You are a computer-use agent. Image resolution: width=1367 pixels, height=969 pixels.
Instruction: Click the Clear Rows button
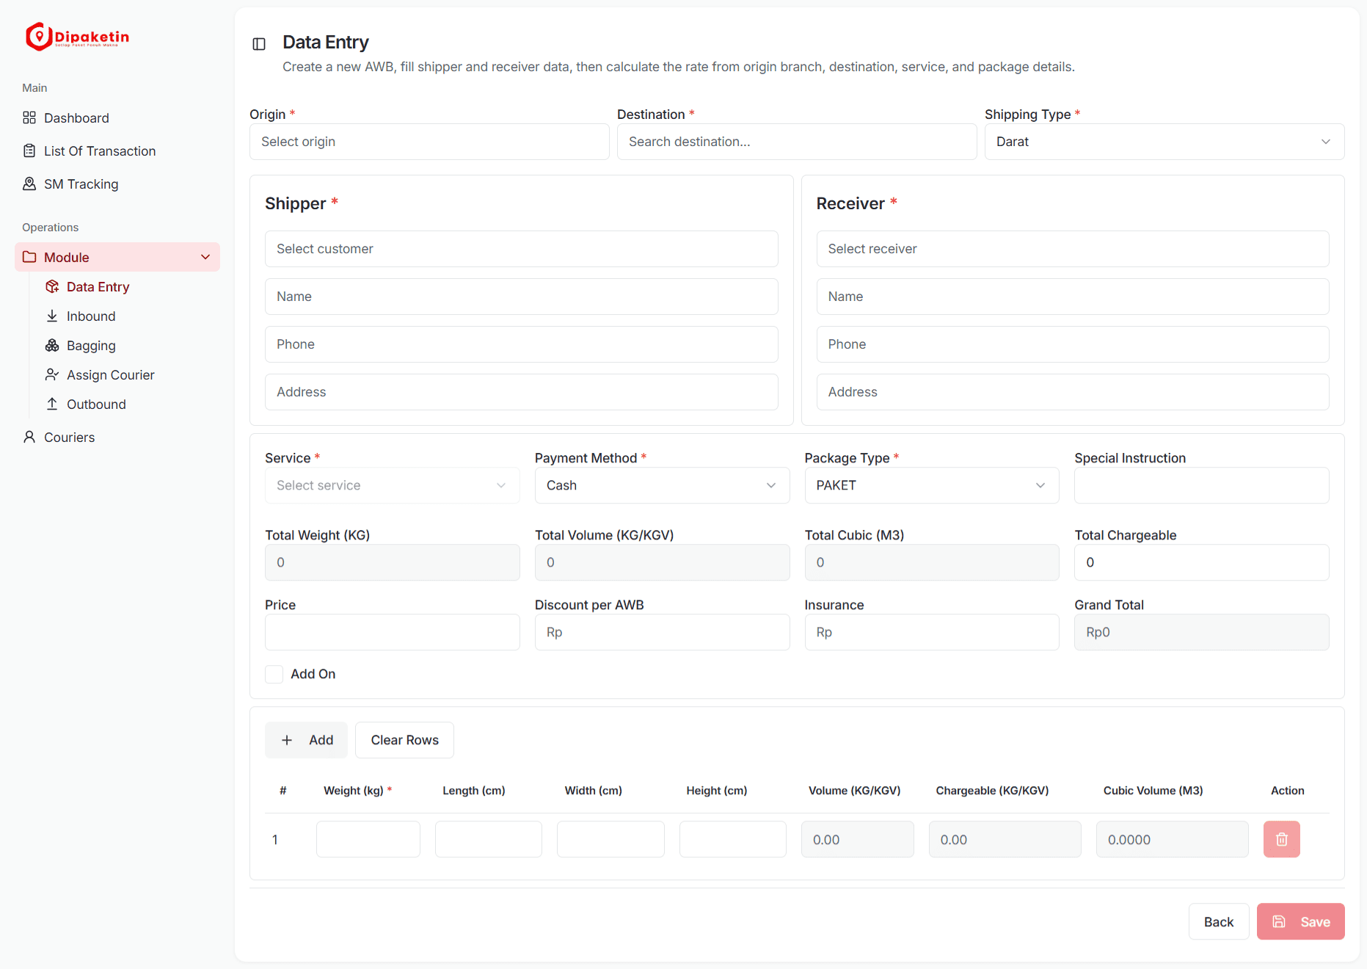click(x=404, y=740)
